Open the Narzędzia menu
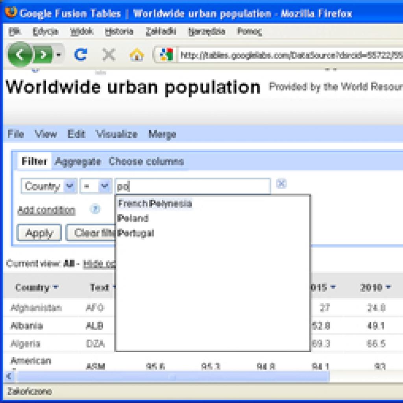The image size is (403, 403). [x=207, y=31]
